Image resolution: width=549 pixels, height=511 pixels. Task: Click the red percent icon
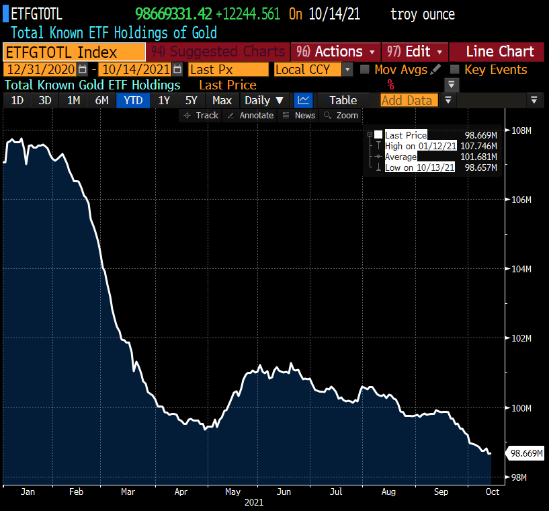point(390,85)
